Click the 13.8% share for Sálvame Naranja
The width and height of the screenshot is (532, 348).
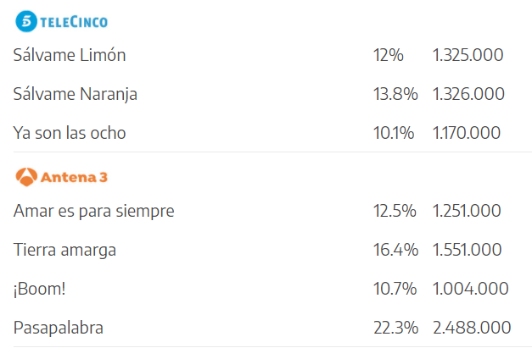[x=395, y=94]
